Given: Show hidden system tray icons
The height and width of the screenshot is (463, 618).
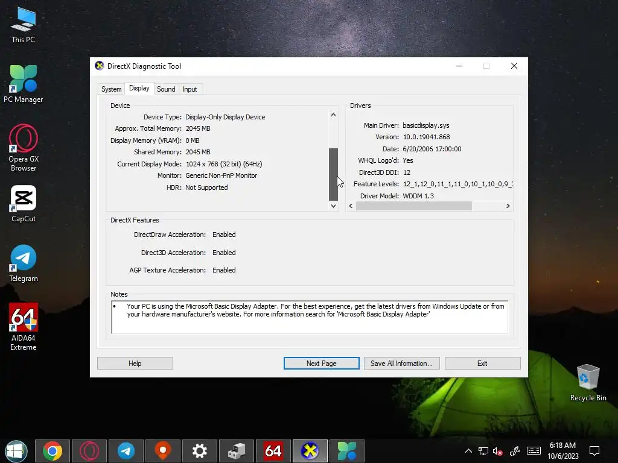Looking at the screenshot, I should [468, 451].
